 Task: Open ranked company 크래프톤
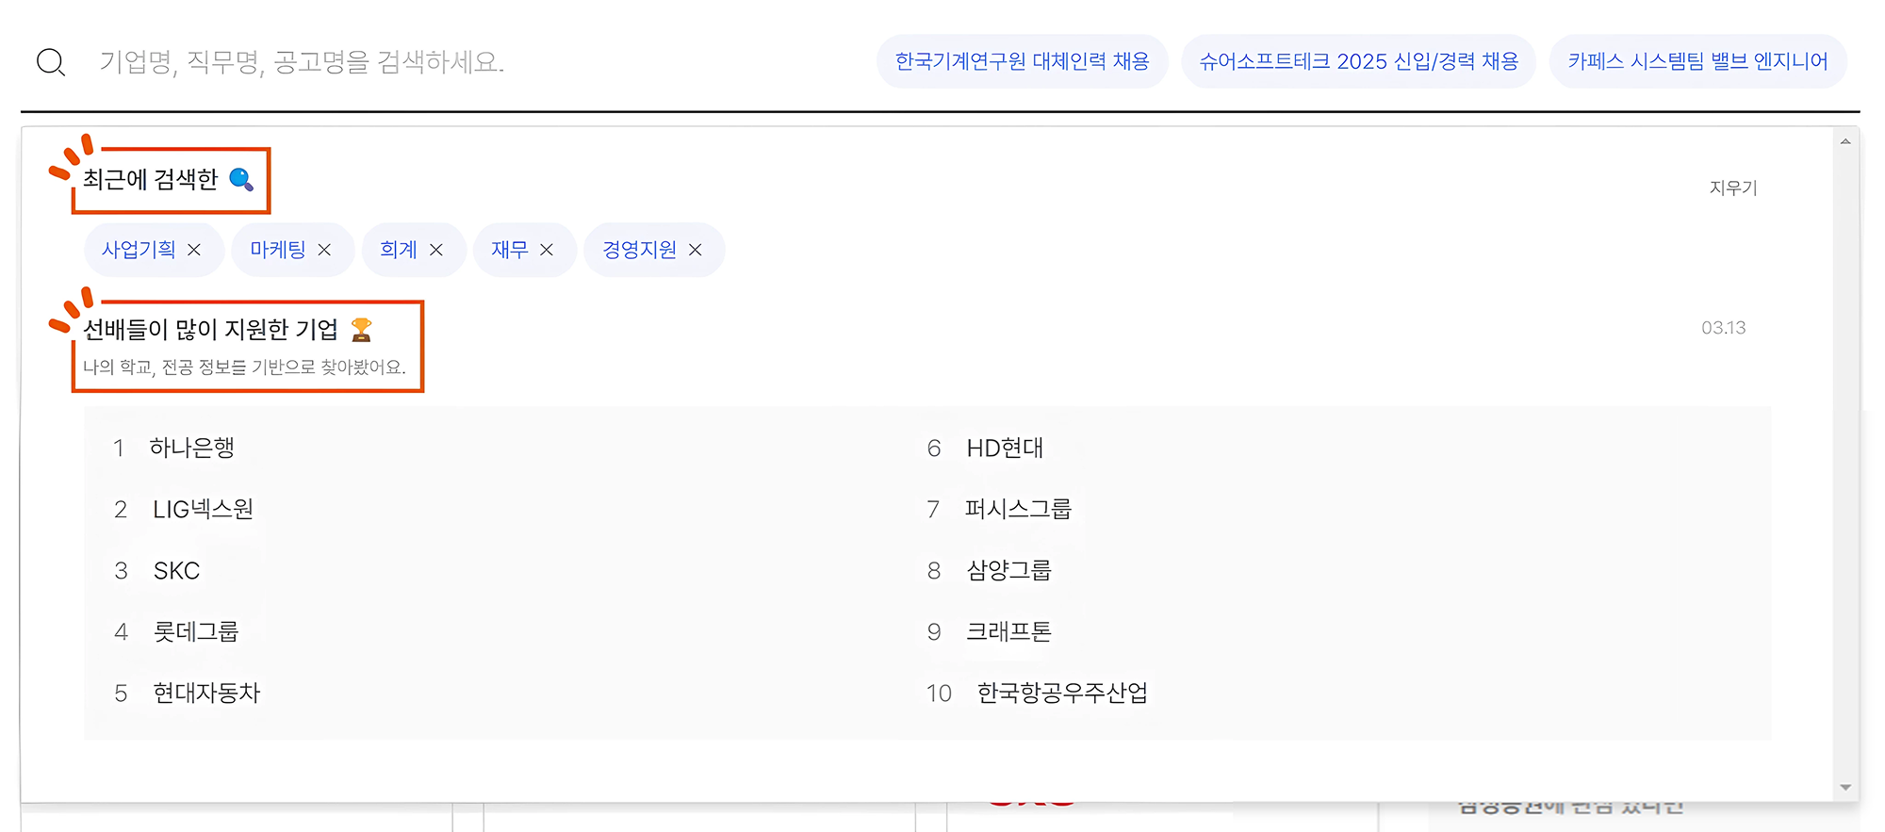1008,631
